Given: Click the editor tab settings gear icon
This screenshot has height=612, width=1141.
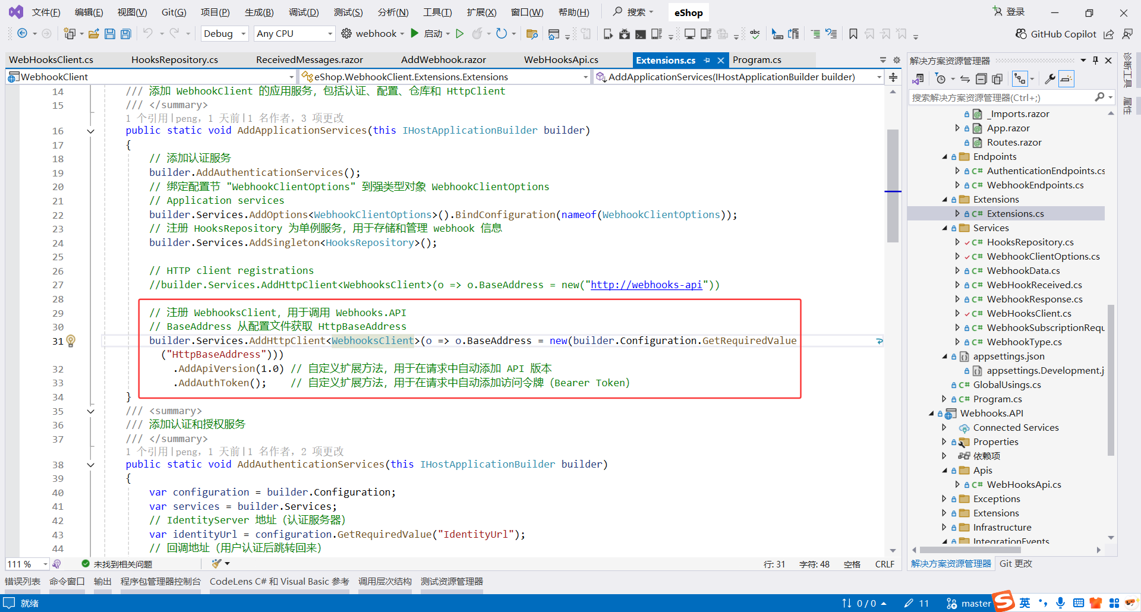Looking at the screenshot, I should click(897, 60).
